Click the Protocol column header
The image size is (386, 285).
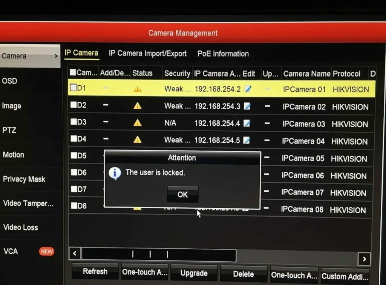tap(347, 74)
